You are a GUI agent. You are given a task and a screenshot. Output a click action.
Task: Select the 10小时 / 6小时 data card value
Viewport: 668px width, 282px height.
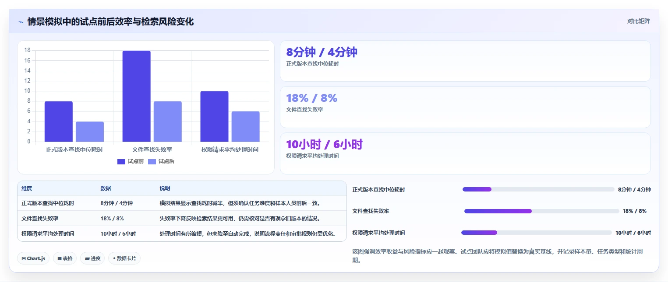pos(324,144)
